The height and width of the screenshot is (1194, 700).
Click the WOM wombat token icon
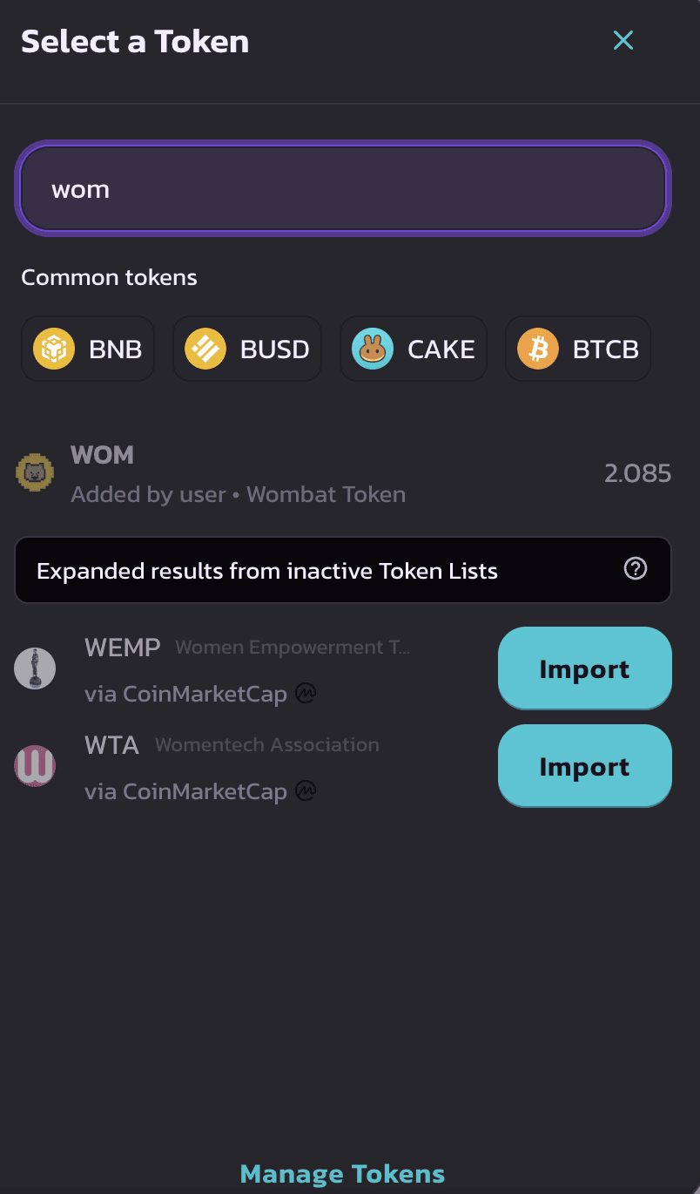pos(36,473)
